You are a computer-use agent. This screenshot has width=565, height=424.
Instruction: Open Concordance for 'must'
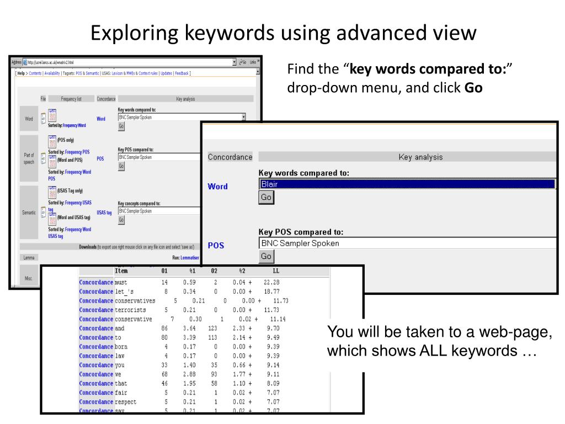pos(96,282)
